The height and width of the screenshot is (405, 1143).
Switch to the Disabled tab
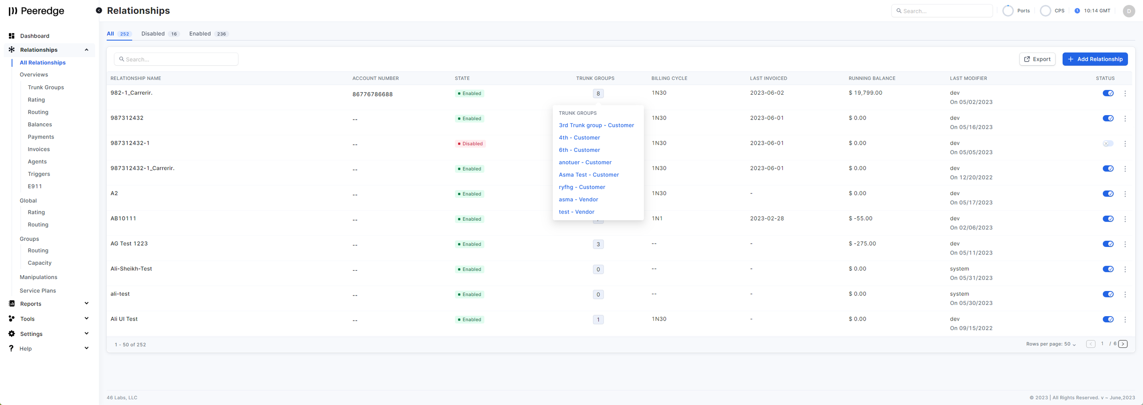pyautogui.click(x=160, y=34)
